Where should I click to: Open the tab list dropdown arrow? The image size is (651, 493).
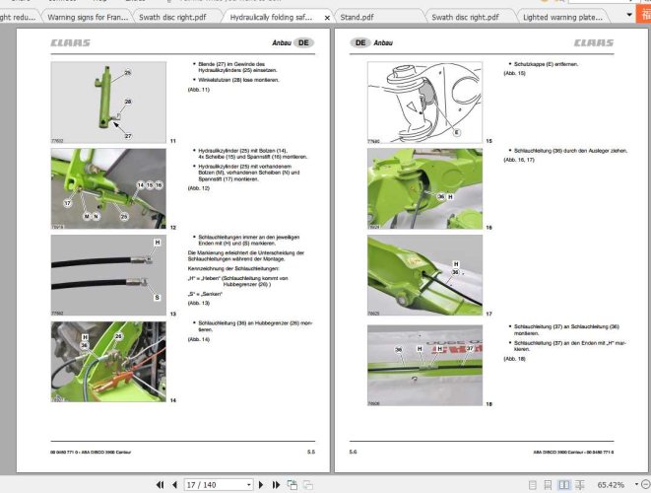coord(629,15)
